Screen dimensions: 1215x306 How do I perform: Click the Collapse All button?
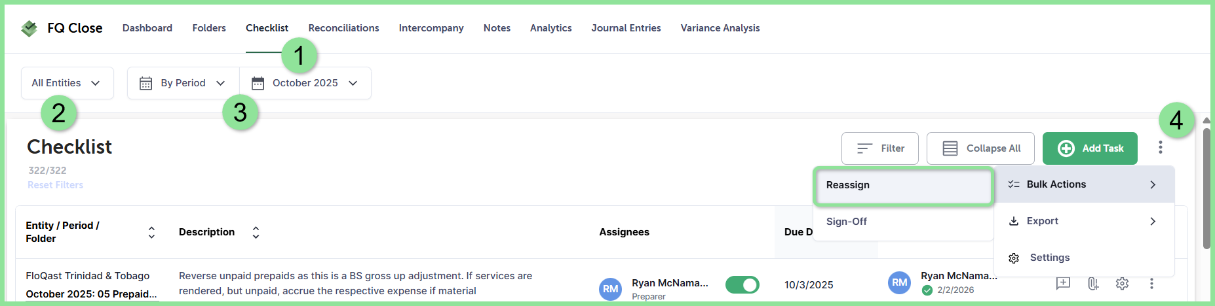[980, 148]
